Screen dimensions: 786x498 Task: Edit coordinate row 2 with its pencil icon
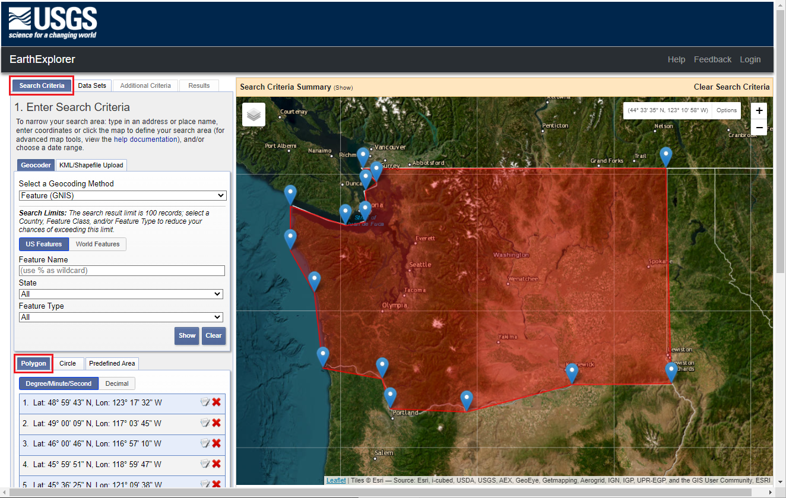coord(205,423)
